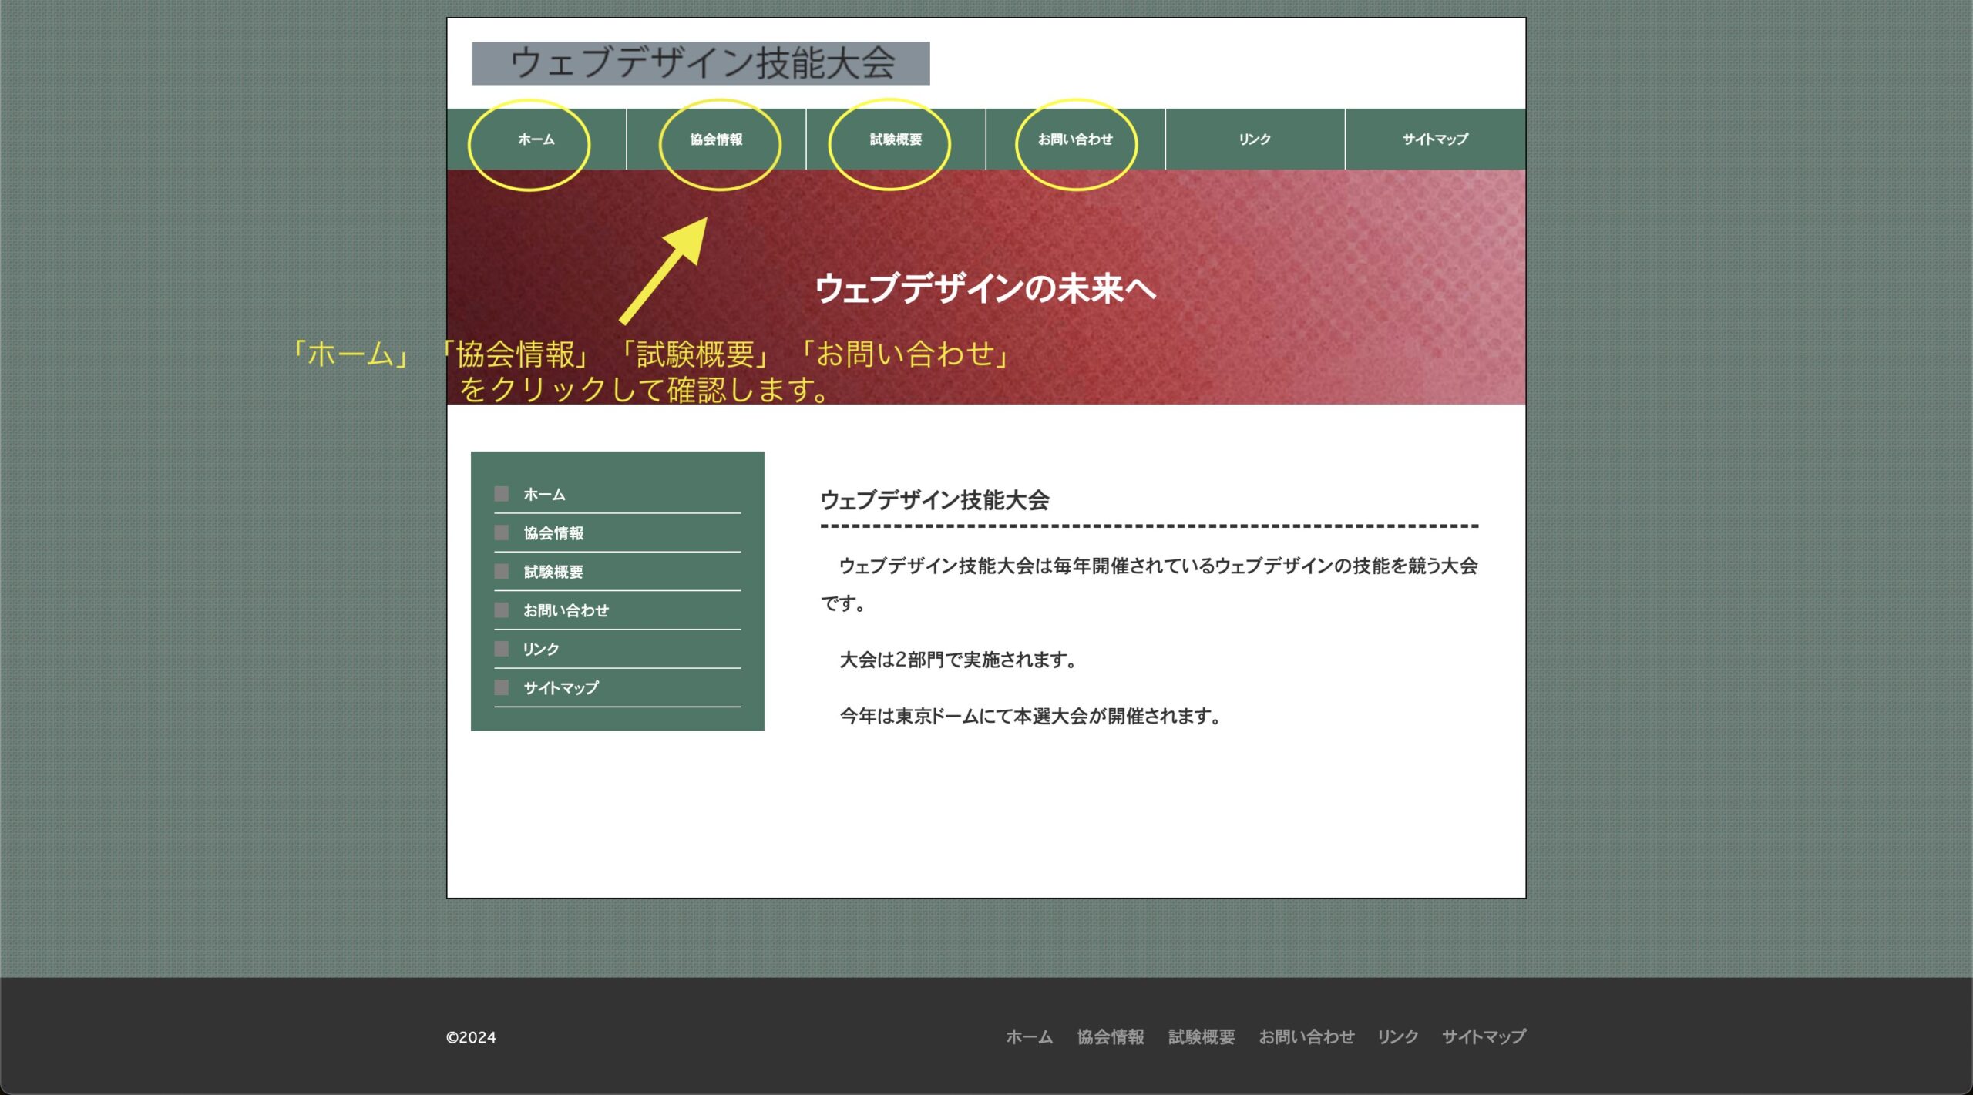The height and width of the screenshot is (1095, 1973).
Task: Open サイトマップ in the green sidebar menu
Action: [560, 687]
